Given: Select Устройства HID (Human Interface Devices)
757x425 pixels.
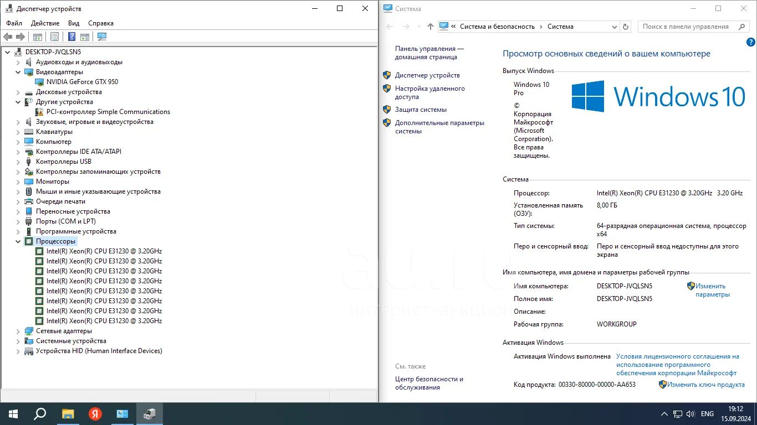Looking at the screenshot, I should point(99,351).
